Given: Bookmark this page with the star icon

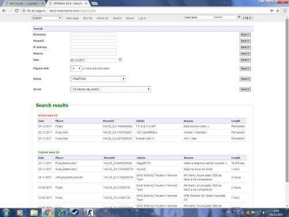Looking at the screenshot, I should tap(277, 10).
